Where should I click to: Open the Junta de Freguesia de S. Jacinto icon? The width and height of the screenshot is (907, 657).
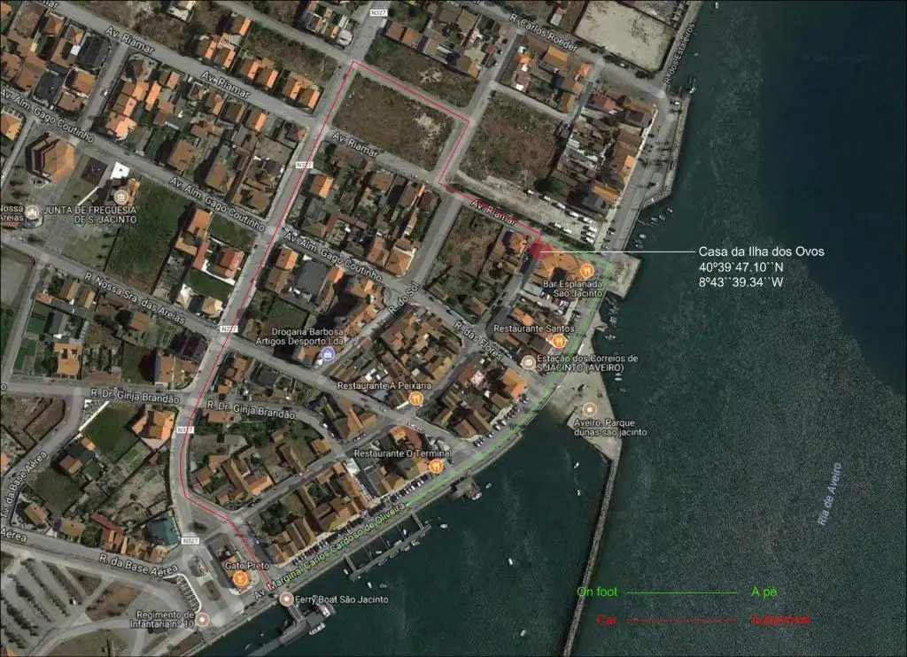[x=122, y=196]
